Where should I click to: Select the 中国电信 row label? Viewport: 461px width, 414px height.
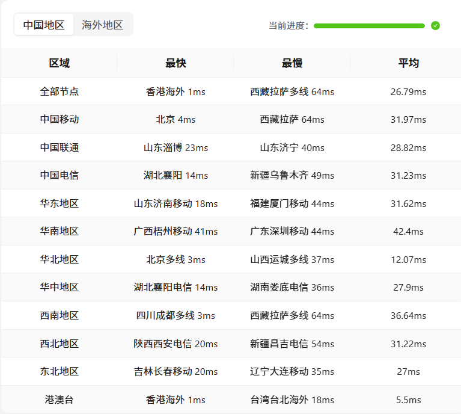click(x=59, y=175)
